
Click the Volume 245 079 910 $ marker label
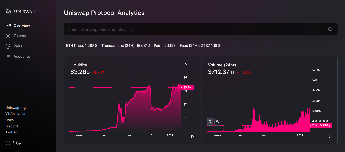tap(321, 126)
